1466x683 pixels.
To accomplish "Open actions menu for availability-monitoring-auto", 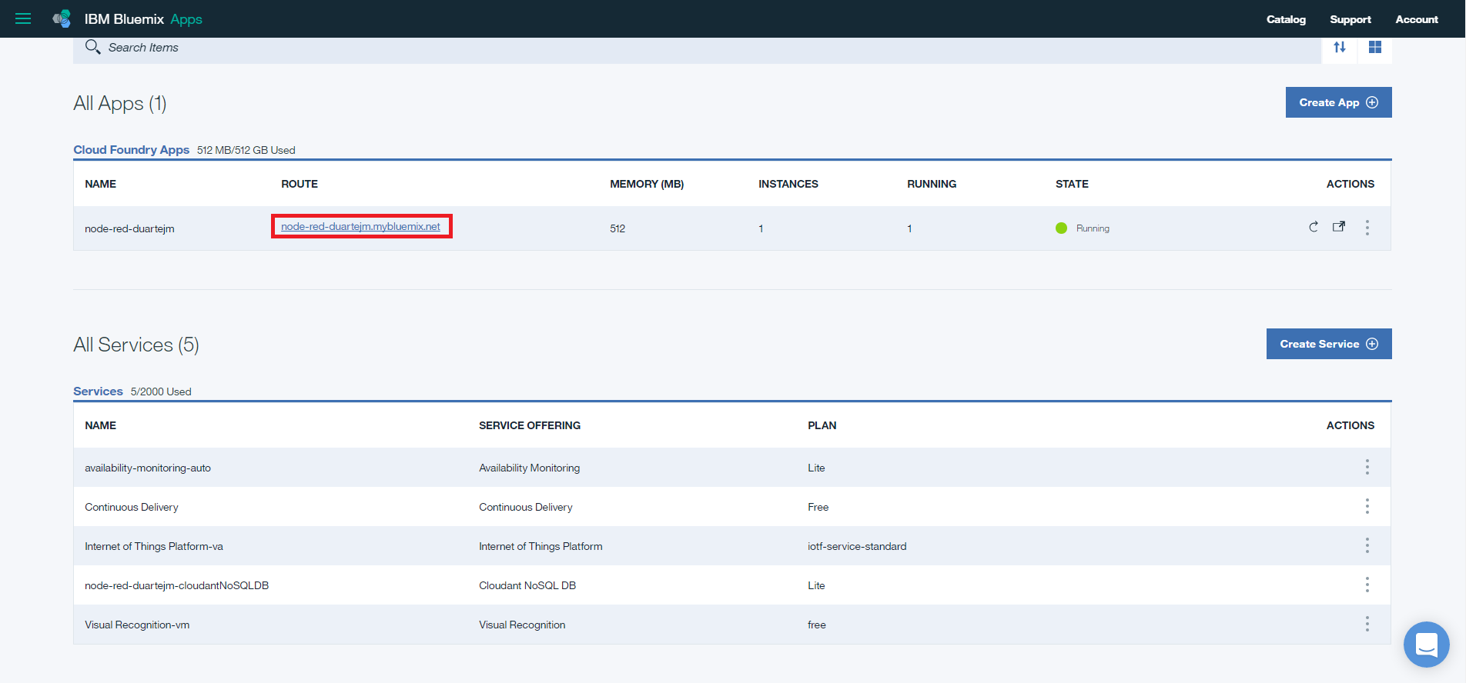I will pos(1367,467).
